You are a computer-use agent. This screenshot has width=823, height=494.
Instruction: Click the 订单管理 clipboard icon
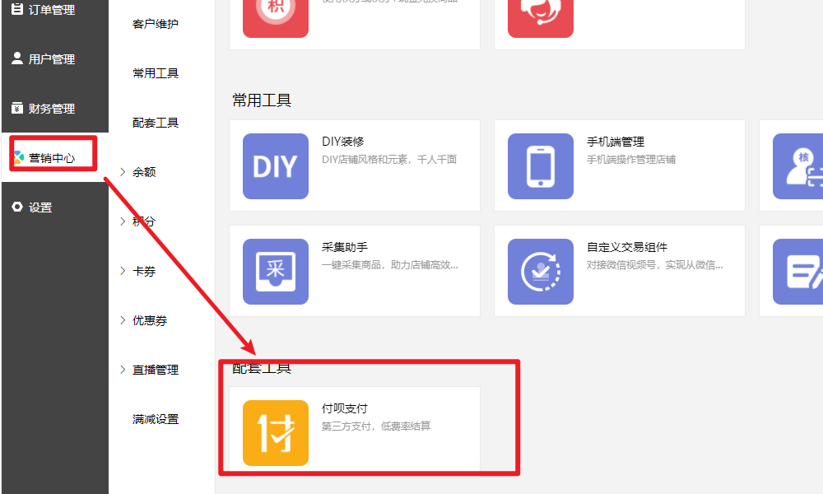pyautogui.click(x=17, y=9)
